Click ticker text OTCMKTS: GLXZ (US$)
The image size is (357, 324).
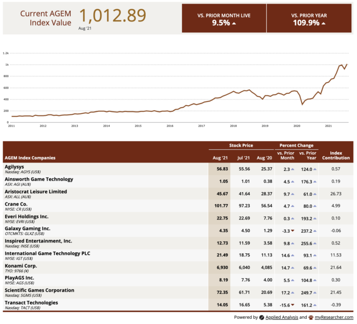25,234
